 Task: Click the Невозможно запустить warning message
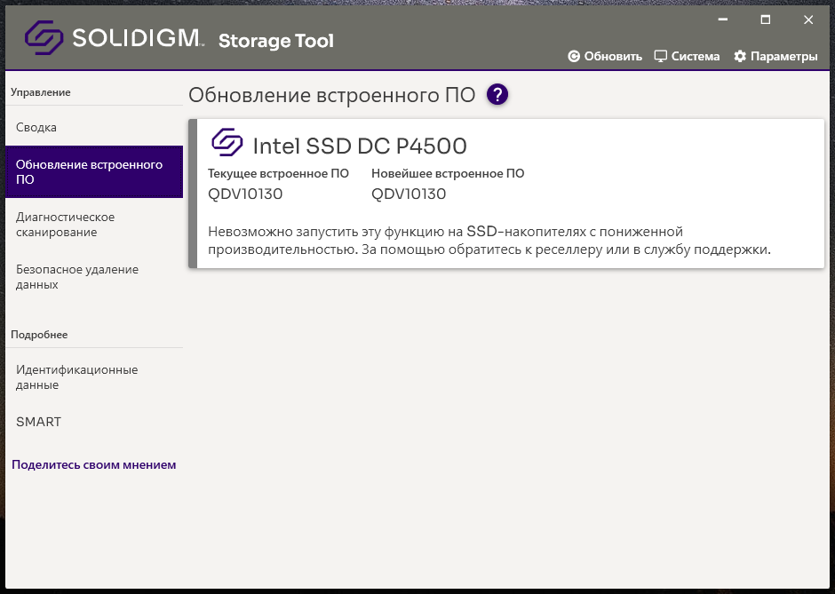tap(489, 241)
